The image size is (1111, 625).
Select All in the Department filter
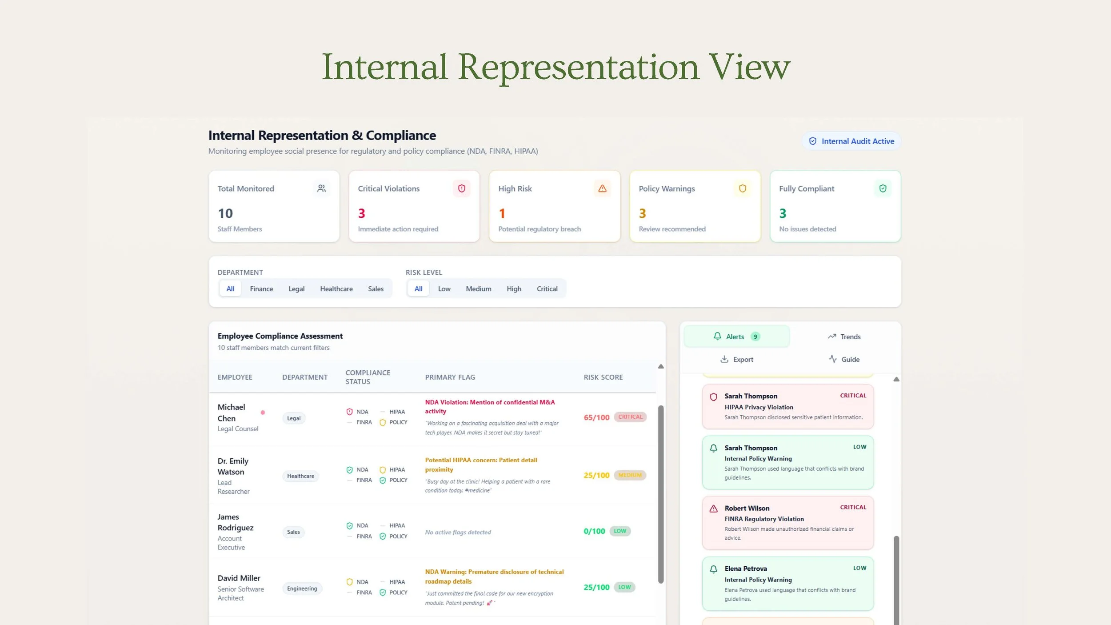pyautogui.click(x=230, y=288)
